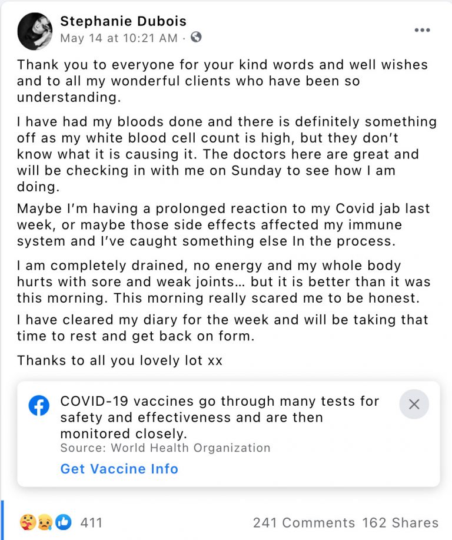
Task: Click the Facebook logo in vaccine notice
Action: point(39,406)
